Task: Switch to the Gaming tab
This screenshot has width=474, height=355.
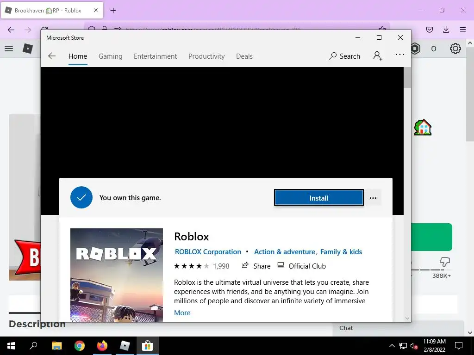Action: tap(110, 56)
